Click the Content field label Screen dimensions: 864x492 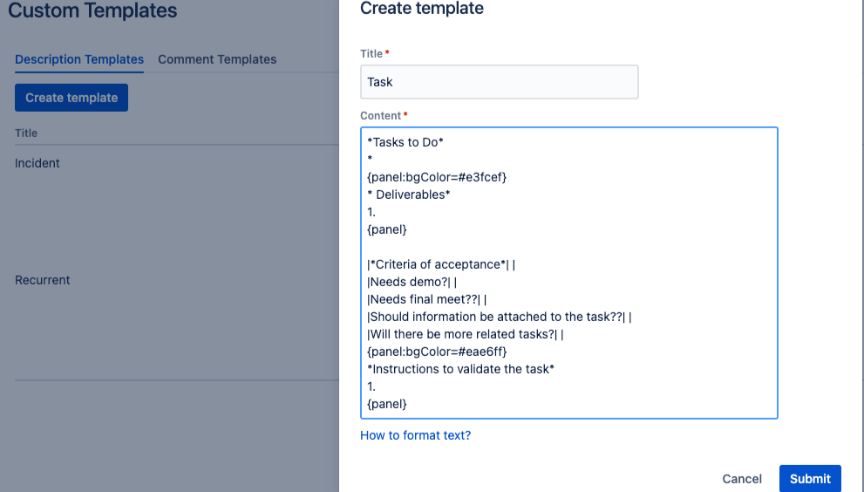381,115
